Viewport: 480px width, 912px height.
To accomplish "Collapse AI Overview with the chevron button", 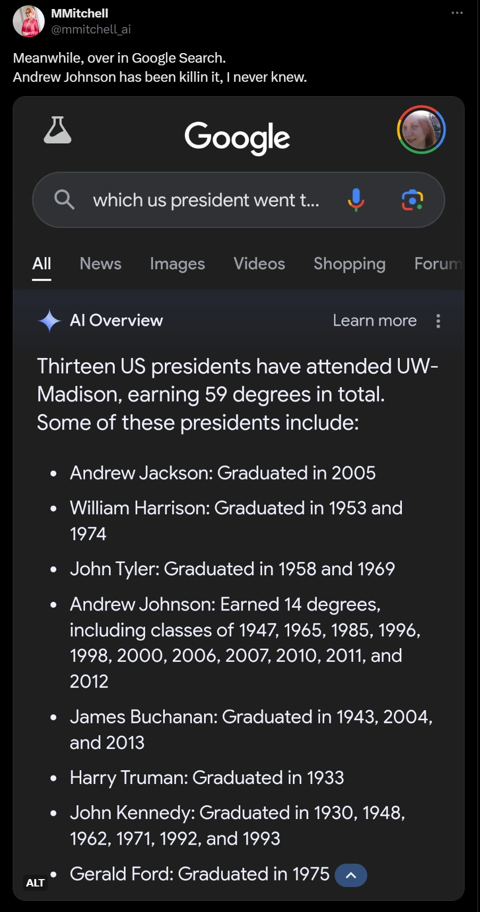I will point(351,875).
